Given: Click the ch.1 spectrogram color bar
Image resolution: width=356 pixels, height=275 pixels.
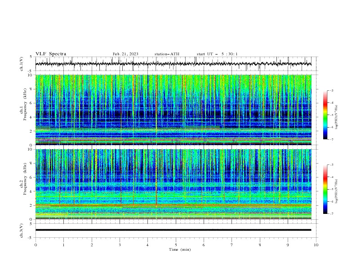Looking at the screenshot, I should 325,115.
